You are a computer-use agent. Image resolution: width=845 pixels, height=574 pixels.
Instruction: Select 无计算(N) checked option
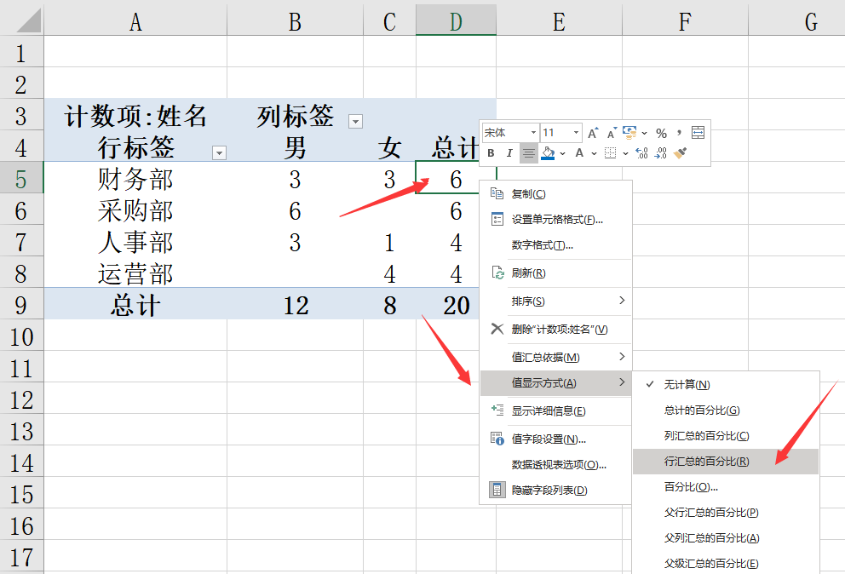[x=726, y=385]
